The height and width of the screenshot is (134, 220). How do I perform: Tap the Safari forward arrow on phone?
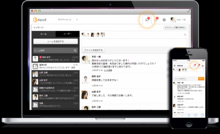[x=182, y=115]
